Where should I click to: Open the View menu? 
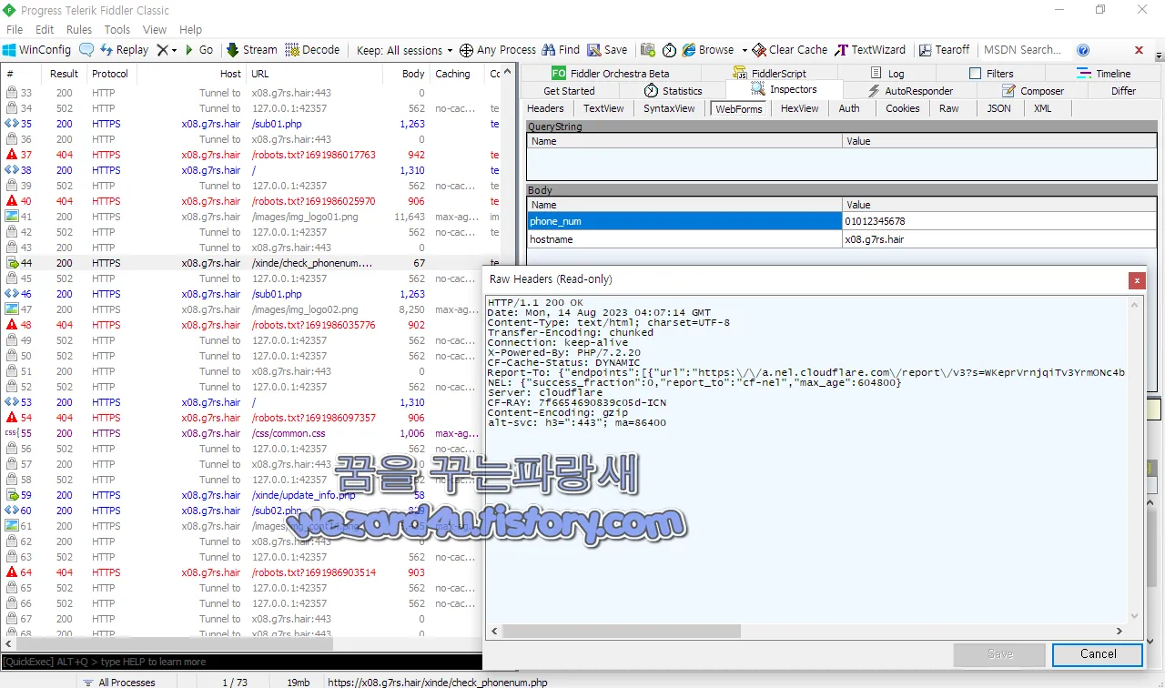click(155, 30)
